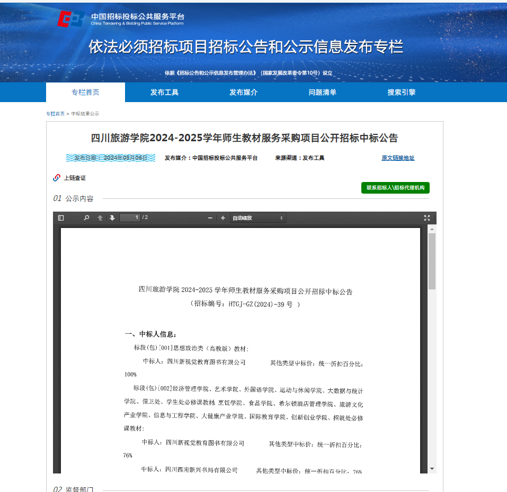Open the 中标结果公示 breadcrumb

click(85, 114)
